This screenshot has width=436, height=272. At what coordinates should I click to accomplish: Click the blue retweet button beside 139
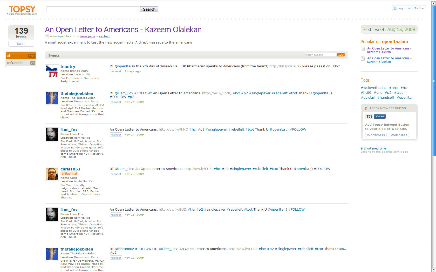pyautogui.click(x=379, y=117)
